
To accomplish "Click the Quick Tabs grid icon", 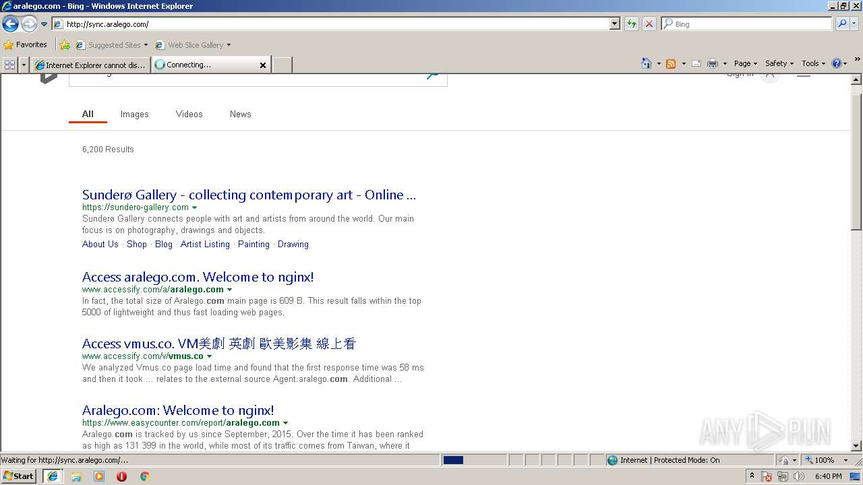I will tap(9, 65).
